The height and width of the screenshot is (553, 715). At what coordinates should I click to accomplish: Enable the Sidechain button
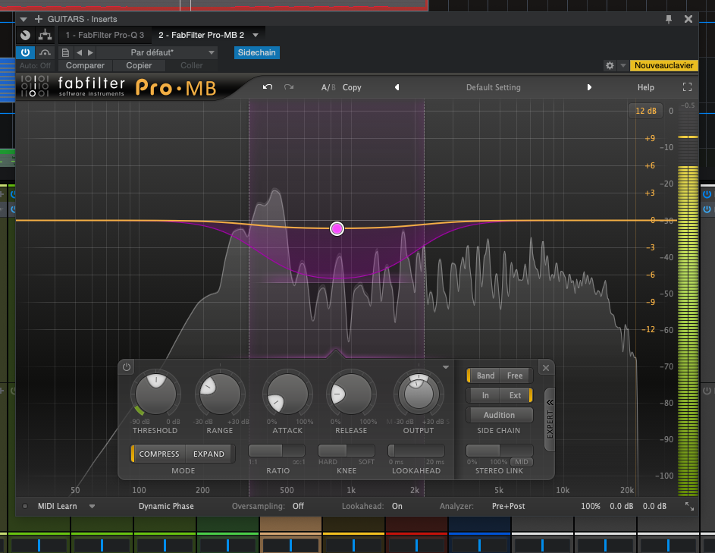[x=257, y=52]
